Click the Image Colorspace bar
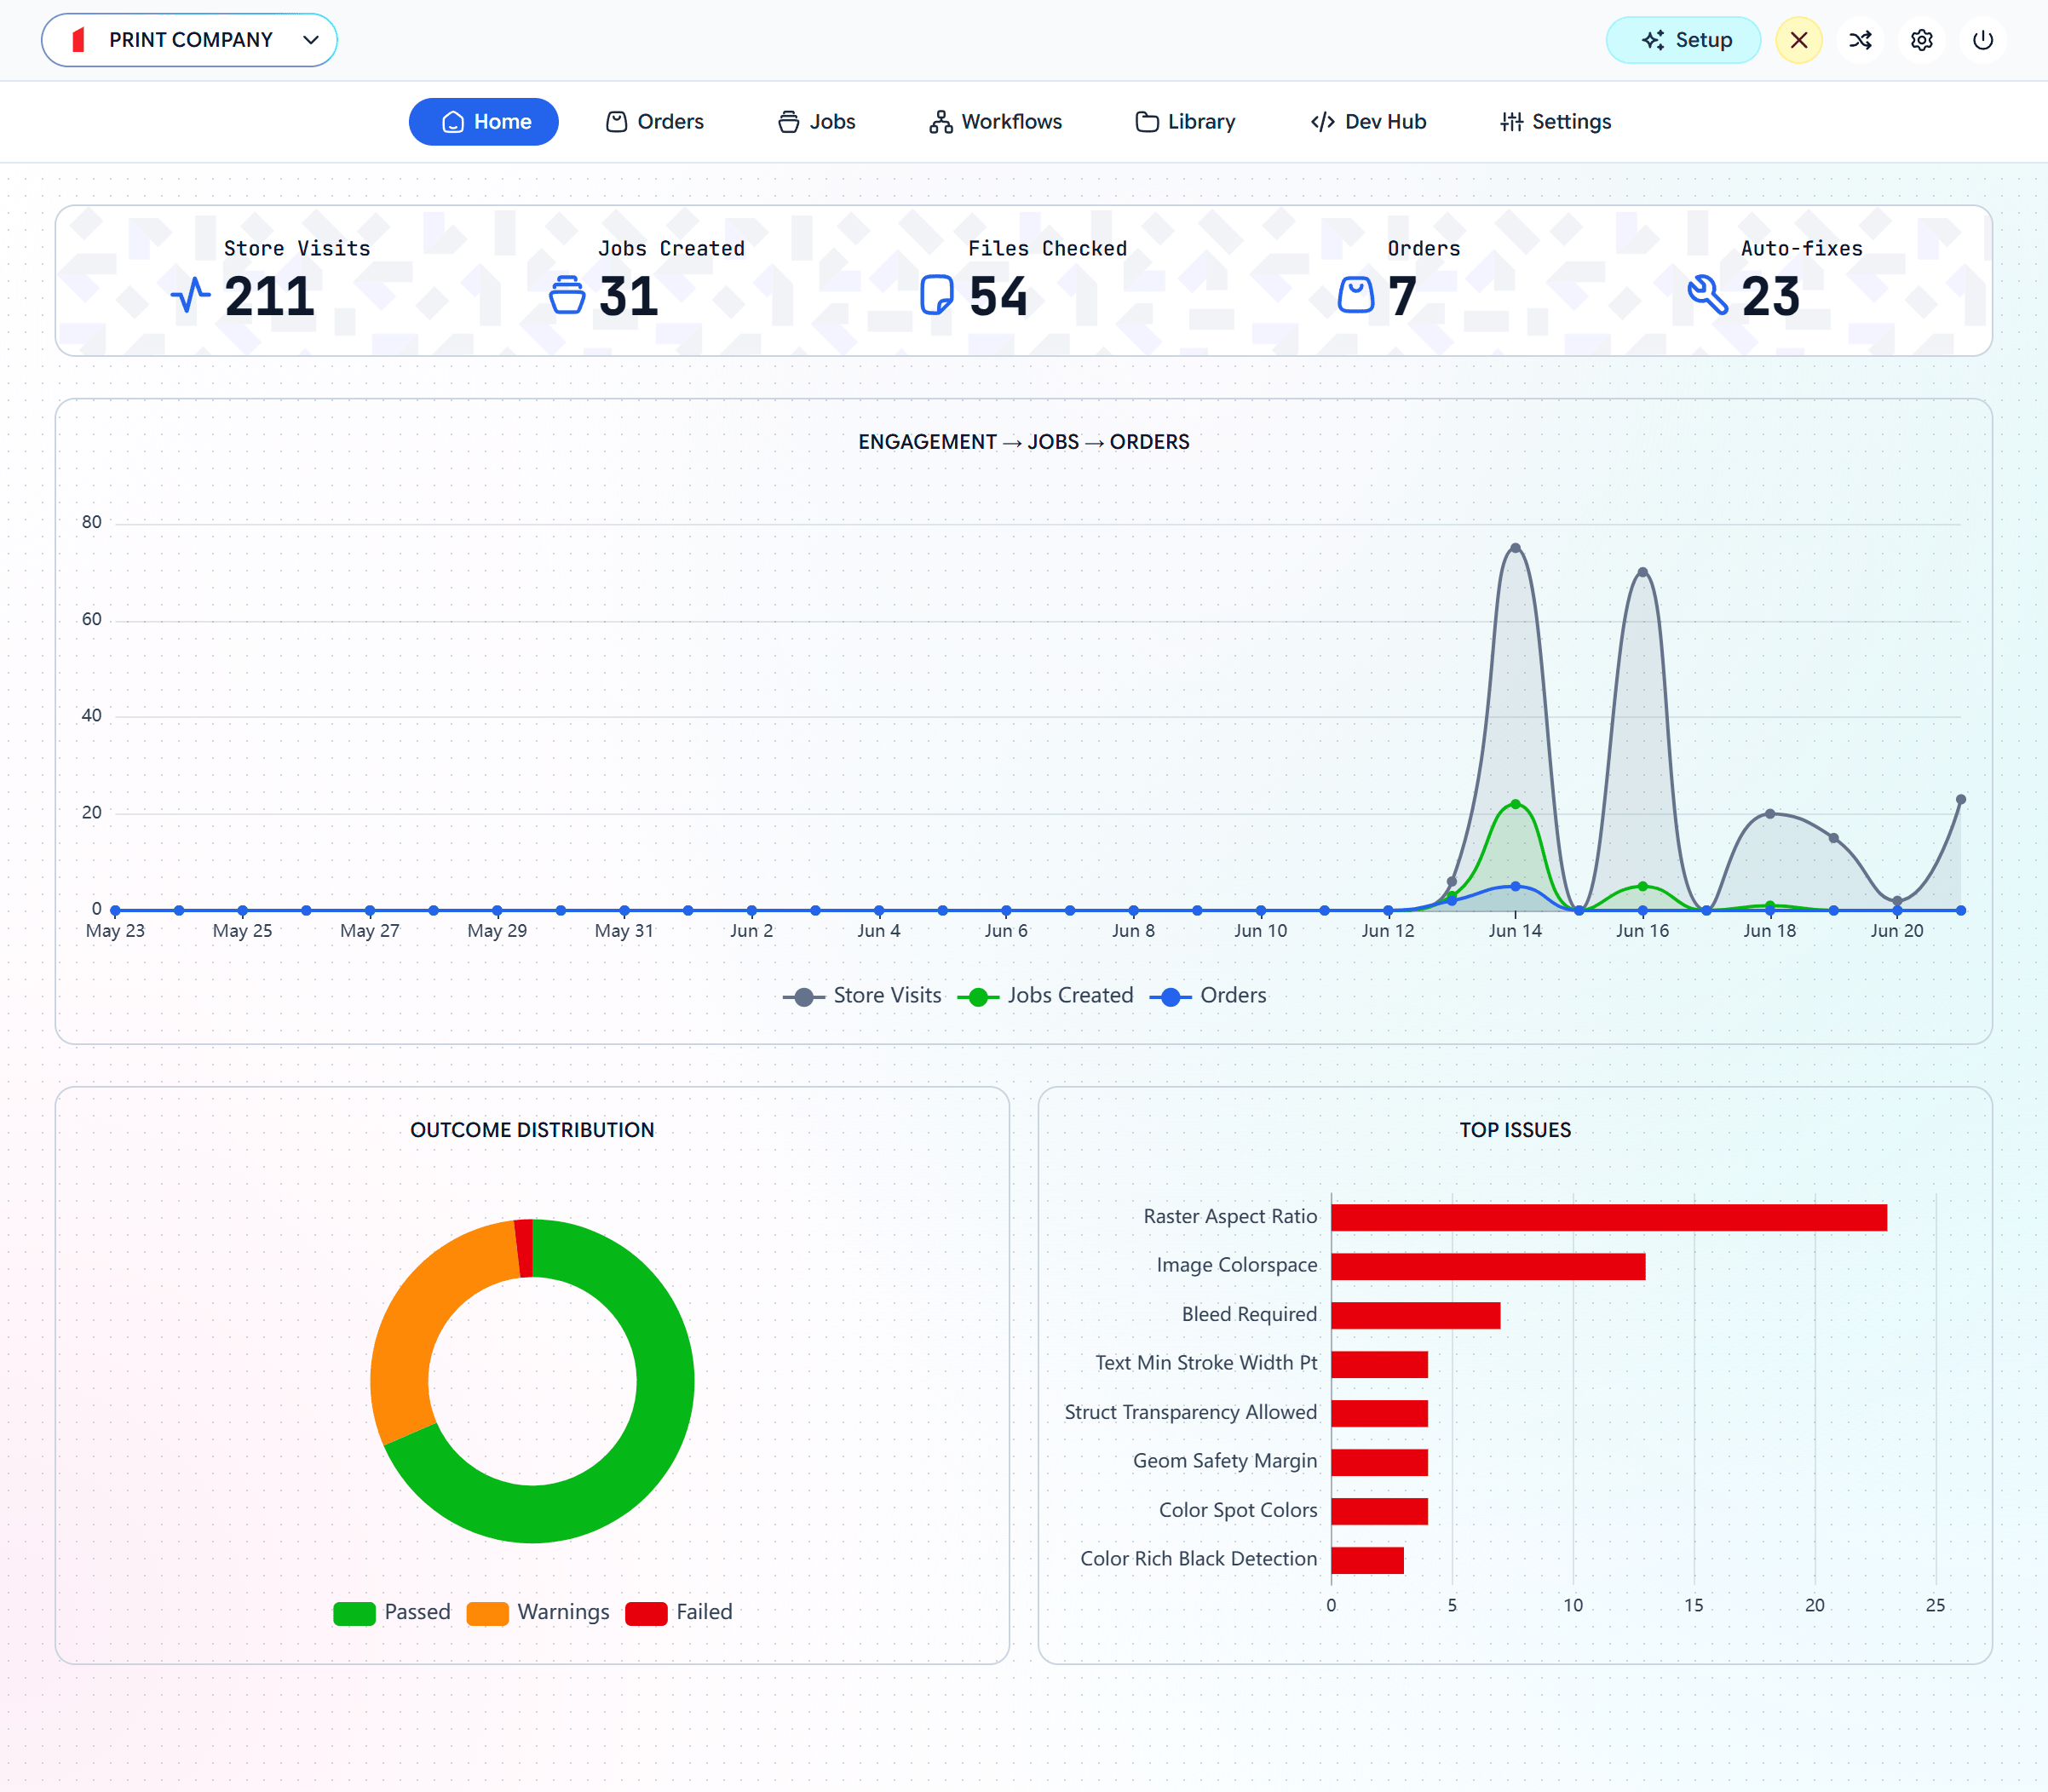The image size is (2048, 1792). [x=1488, y=1266]
